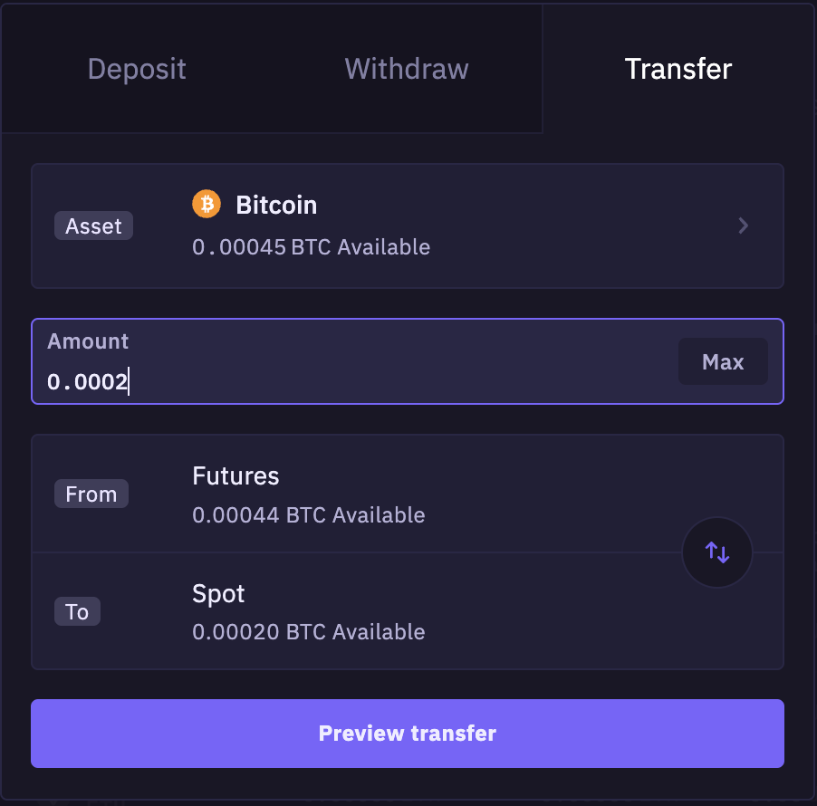The width and height of the screenshot is (817, 806).
Task: Switch to the Withdraw tab
Action: tap(406, 69)
